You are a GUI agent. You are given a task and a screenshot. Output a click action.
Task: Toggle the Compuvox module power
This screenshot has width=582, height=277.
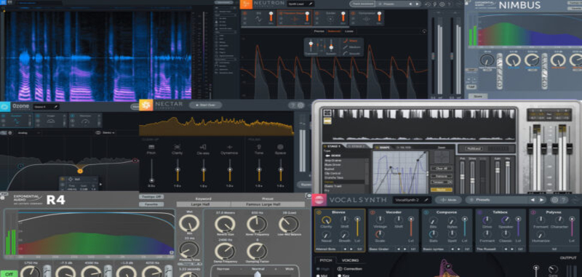[426, 212]
